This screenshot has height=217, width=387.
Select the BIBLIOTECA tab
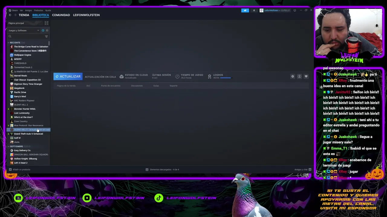pyautogui.click(x=41, y=15)
